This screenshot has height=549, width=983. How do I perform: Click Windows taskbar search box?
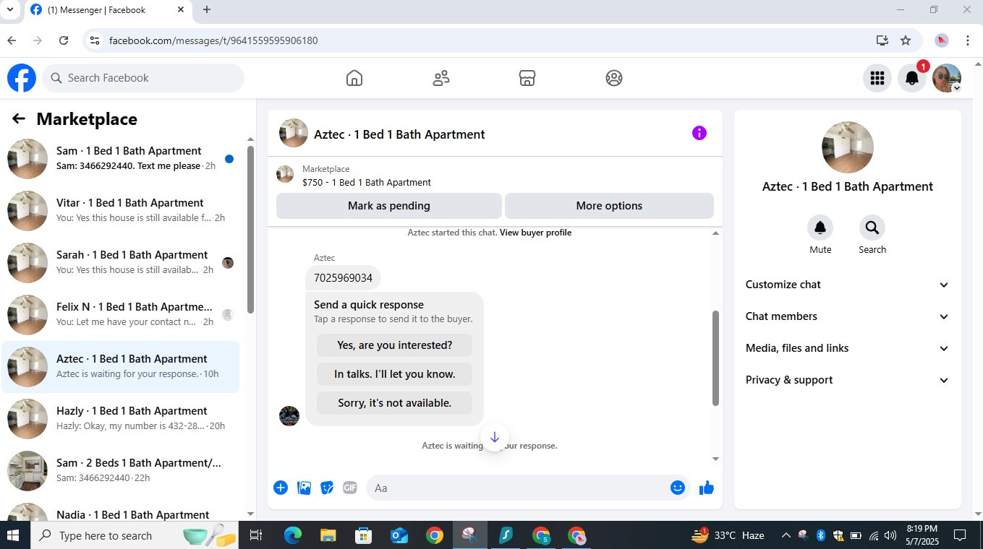click(x=135, y=535)
